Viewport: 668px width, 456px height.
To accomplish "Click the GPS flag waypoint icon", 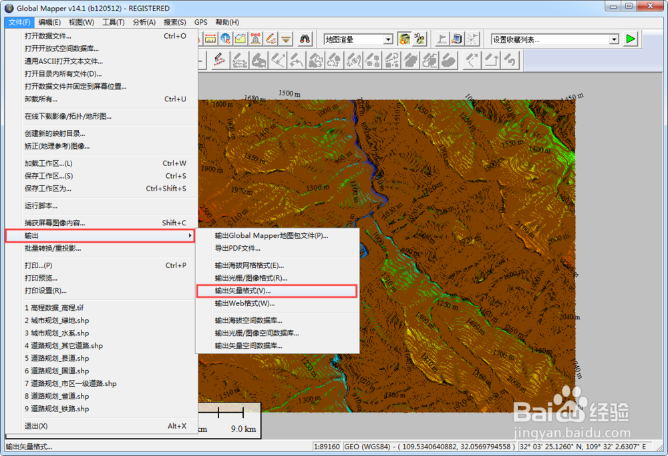I will 442,39.
